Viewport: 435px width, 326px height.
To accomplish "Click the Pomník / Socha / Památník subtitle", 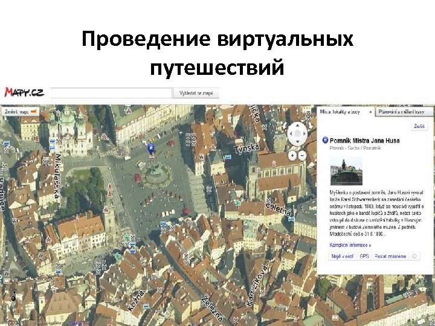I will pos(355,148).
